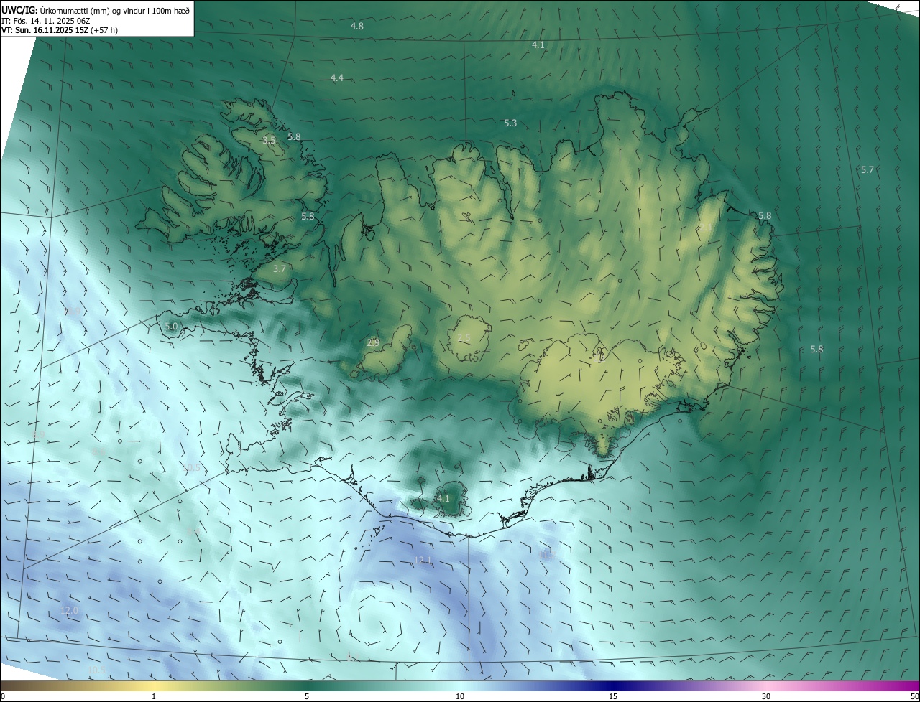Image resolution: width=920 pixels, height=702 pixels.
Task: Select the 2.5 value on the central glacier
Action: click(x=464, y=337)
